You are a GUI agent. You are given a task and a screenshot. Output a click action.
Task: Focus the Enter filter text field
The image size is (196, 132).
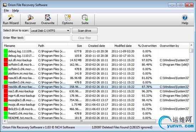(47, 38)
